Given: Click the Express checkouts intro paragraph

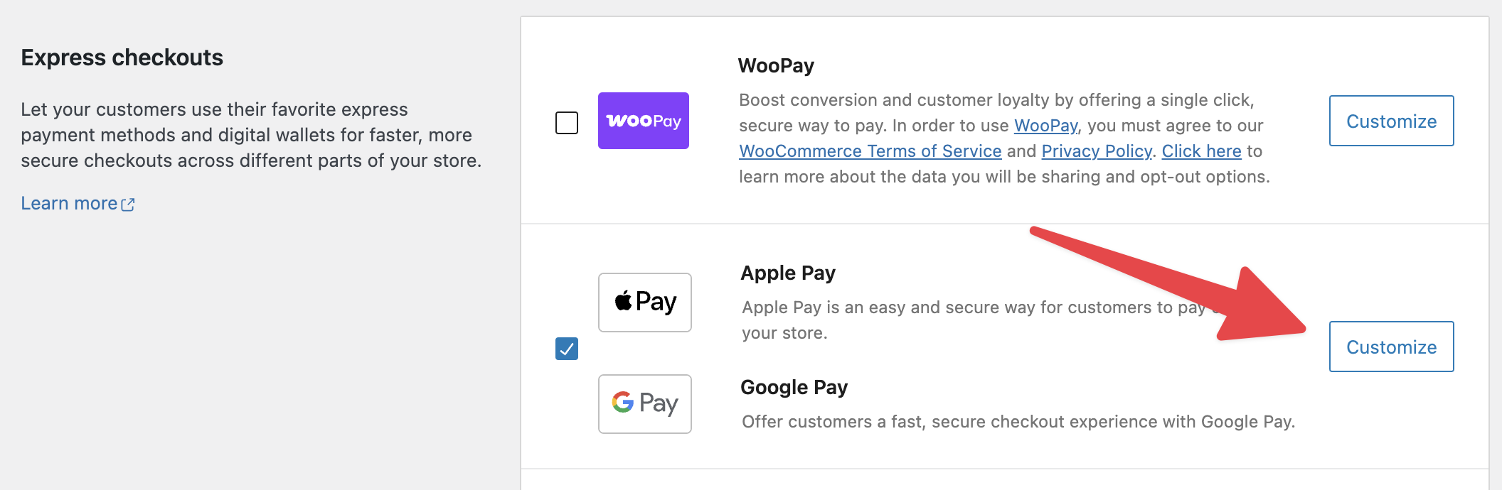Looking at the screenshot, I should (251, 135).
